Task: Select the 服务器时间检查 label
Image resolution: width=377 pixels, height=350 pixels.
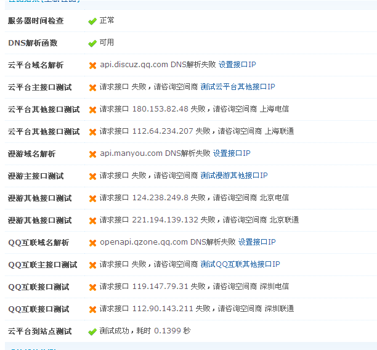Action: (x=36, y=21)
